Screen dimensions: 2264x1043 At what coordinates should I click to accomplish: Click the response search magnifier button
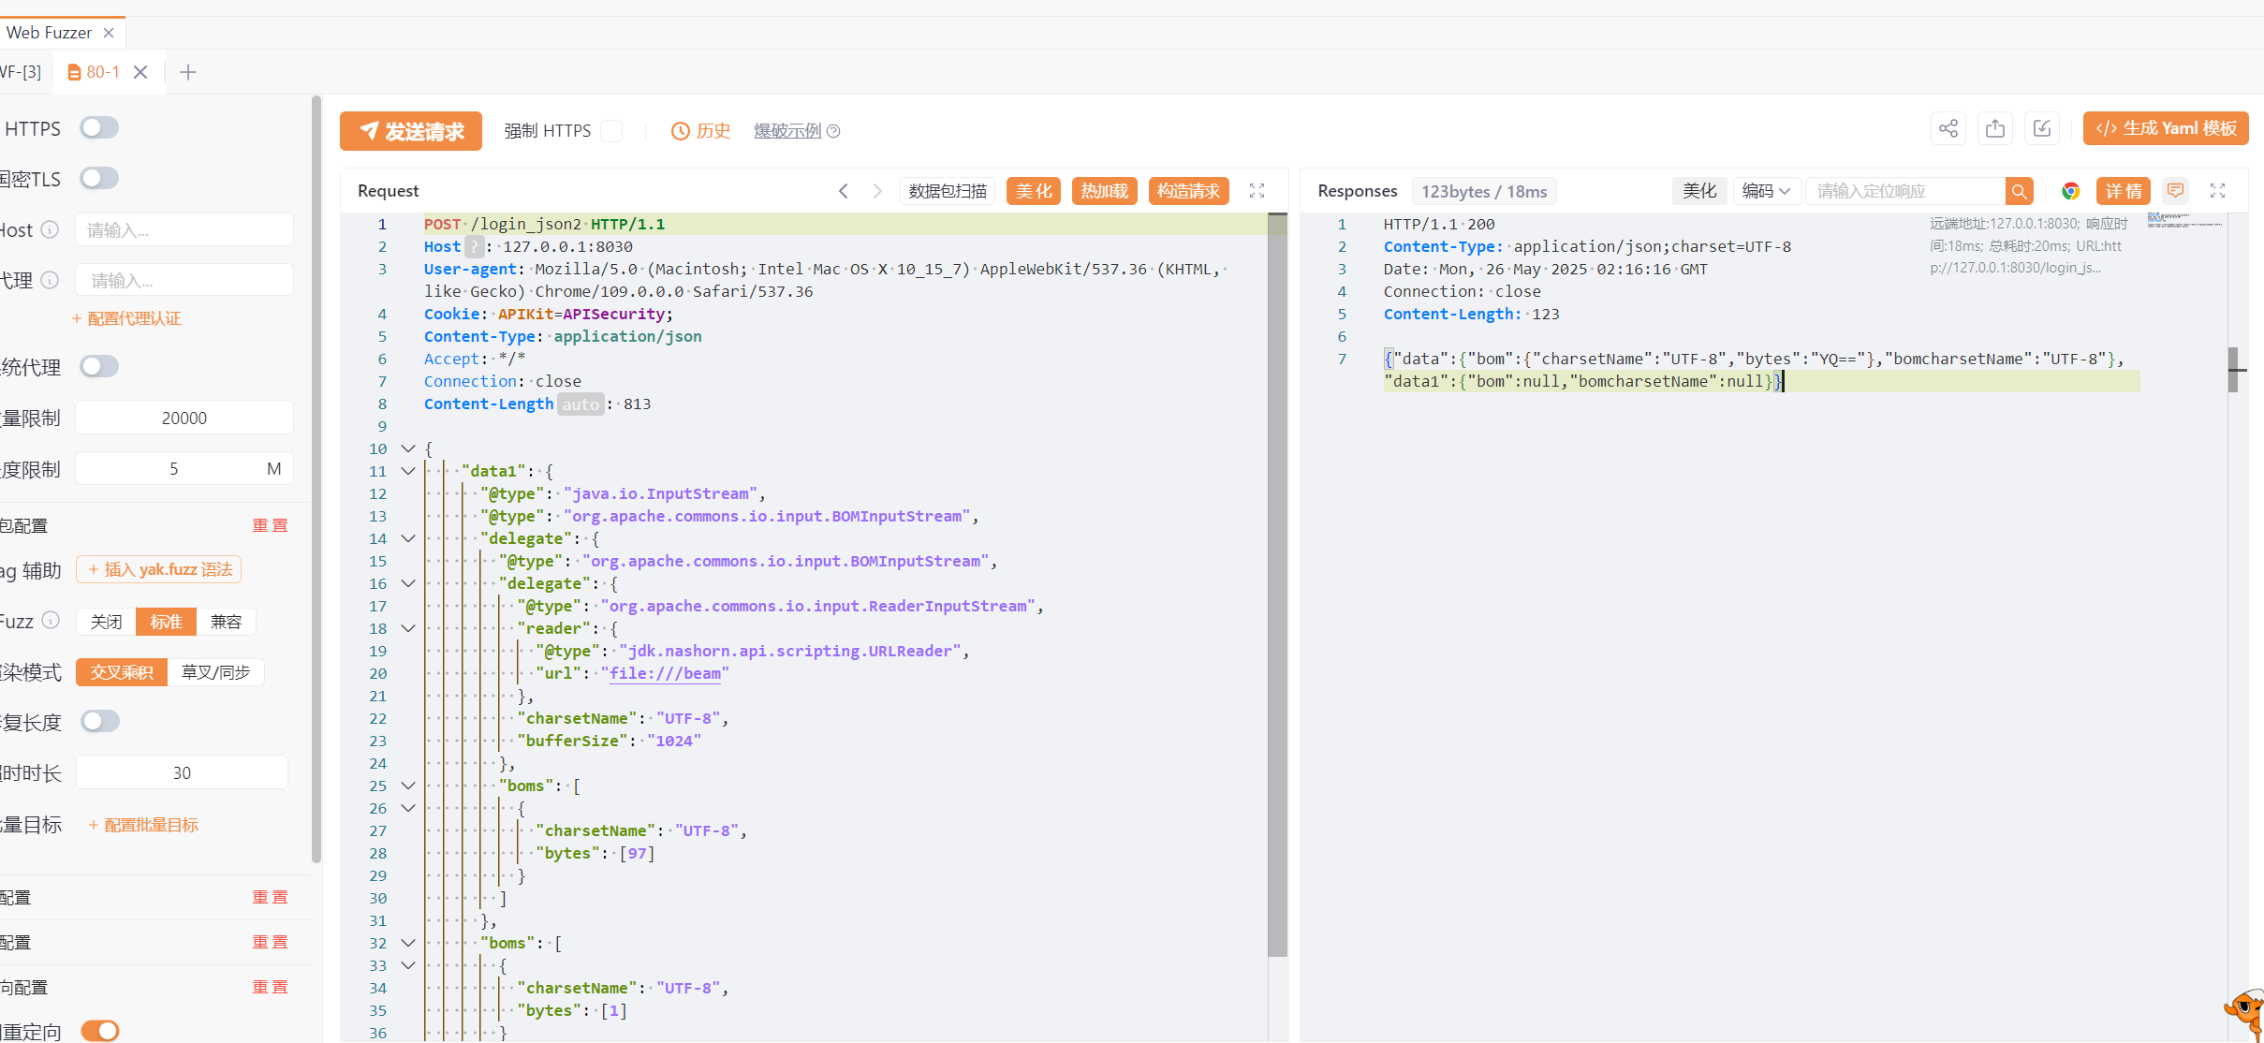(x=2020, y=191)
